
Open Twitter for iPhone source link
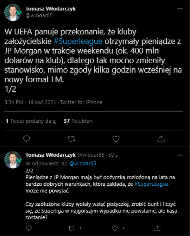pyautogui.click(x=81, y=102)
